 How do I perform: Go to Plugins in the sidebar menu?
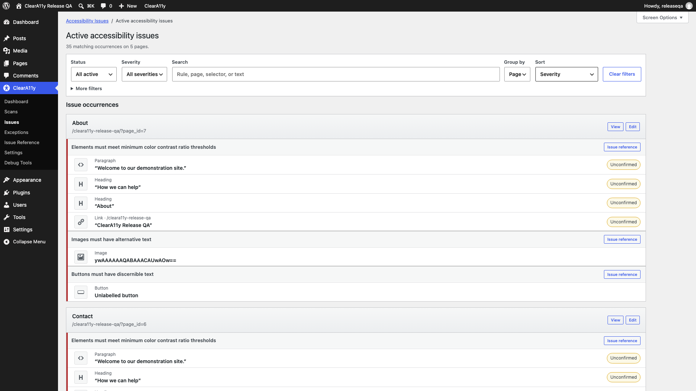coord(21,193)
